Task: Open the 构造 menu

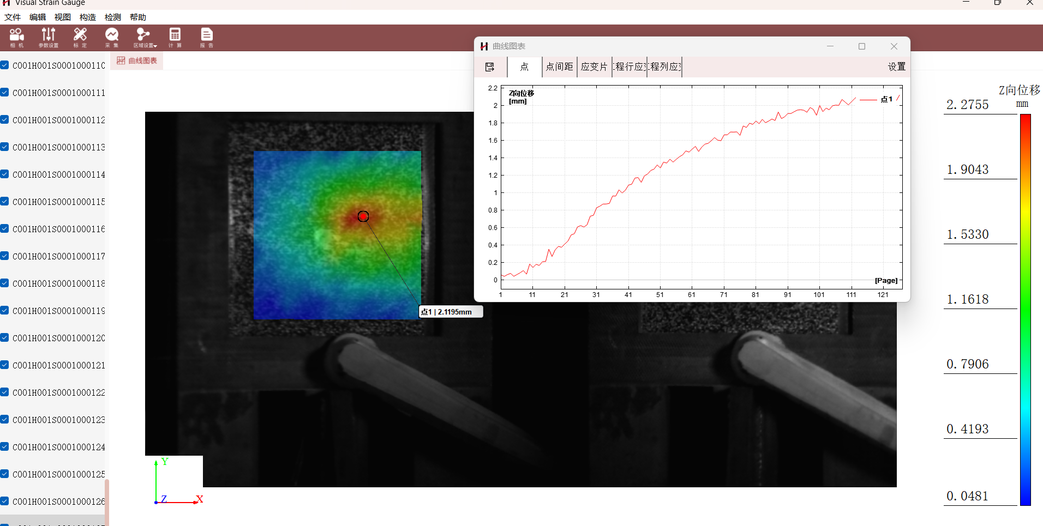Action: pos(88,17)
